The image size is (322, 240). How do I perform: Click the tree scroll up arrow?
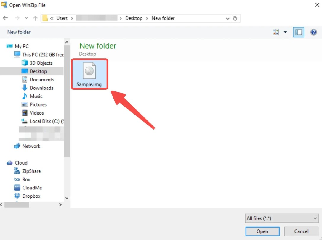(x=67, y=42)
